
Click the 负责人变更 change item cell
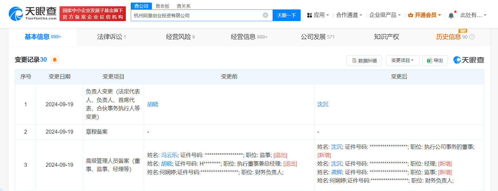click(113, 104)
